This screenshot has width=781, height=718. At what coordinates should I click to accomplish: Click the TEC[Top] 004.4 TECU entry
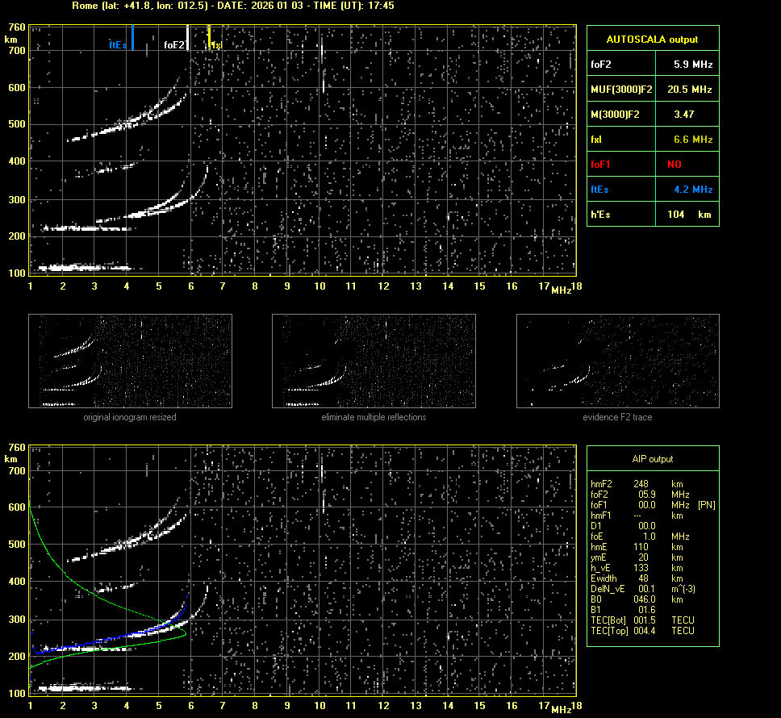coord(642,631)
